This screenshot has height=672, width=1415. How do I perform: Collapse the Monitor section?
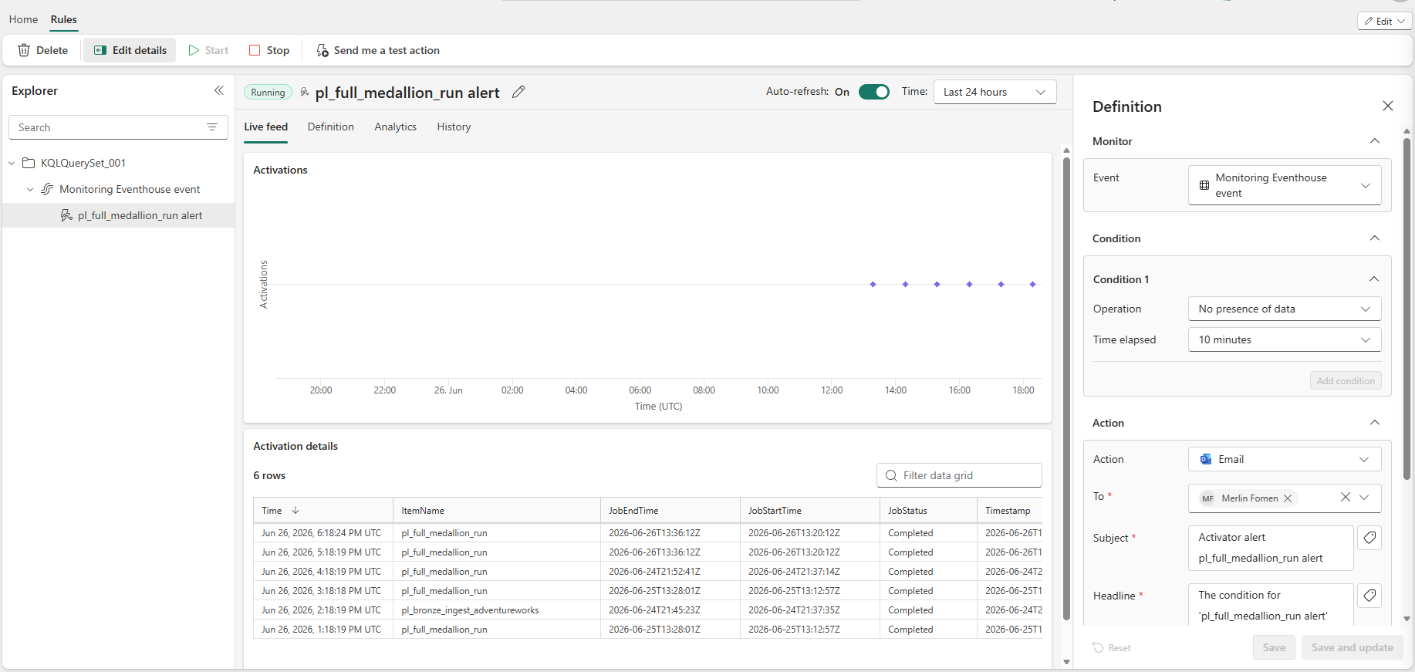[x=1375, y=141]
